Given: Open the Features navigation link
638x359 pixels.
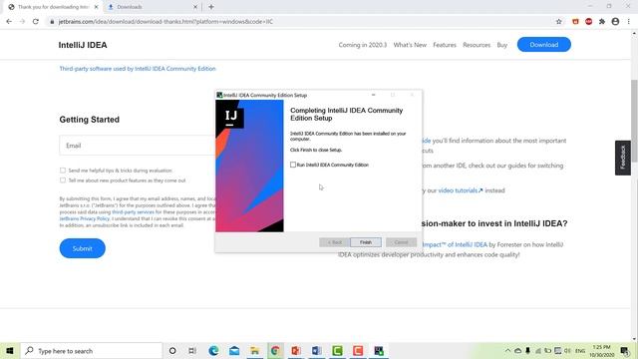Looking at the screenshot, I should tap(445, 45).
